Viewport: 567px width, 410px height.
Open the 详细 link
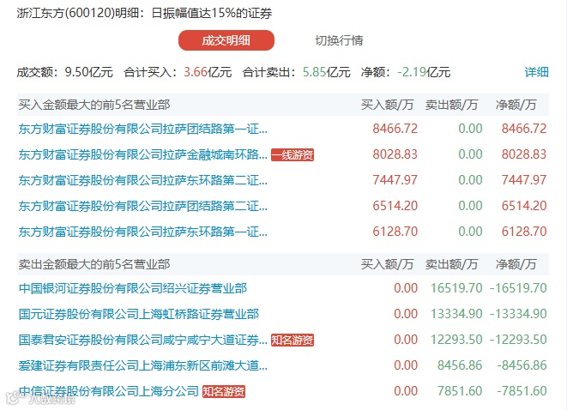pyautogui.click(x=537, y=72)
